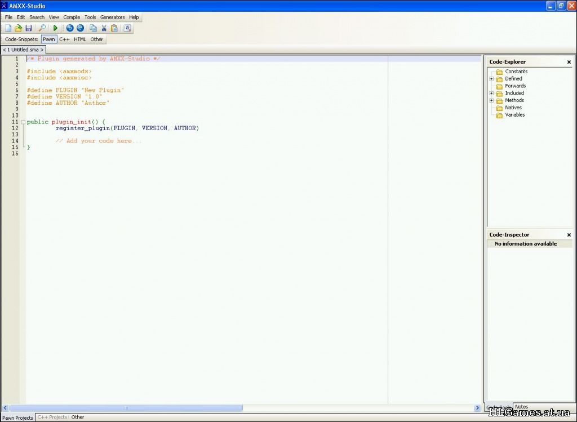Select the Pawn code-snippets button

(48, 39)
